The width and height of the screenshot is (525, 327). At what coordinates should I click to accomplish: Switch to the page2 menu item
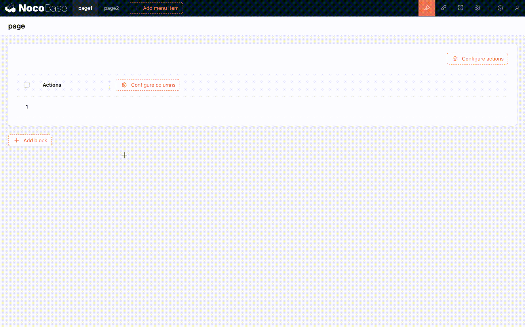(111, 8)
